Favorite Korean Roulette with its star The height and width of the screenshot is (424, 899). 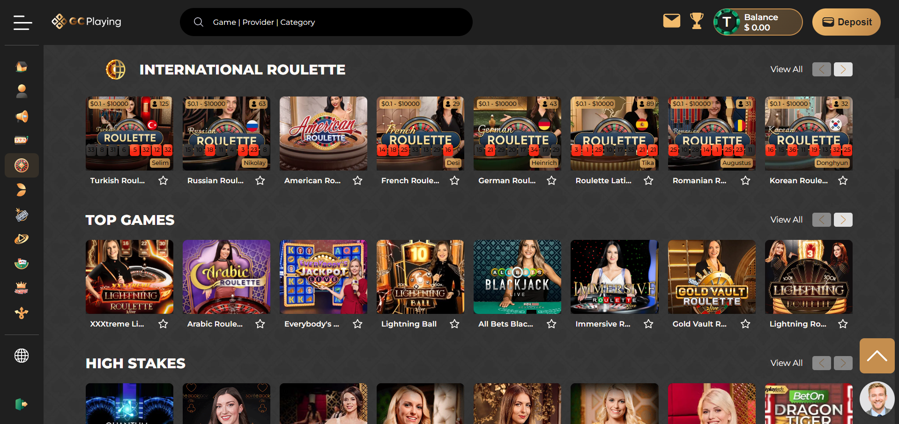843,180
